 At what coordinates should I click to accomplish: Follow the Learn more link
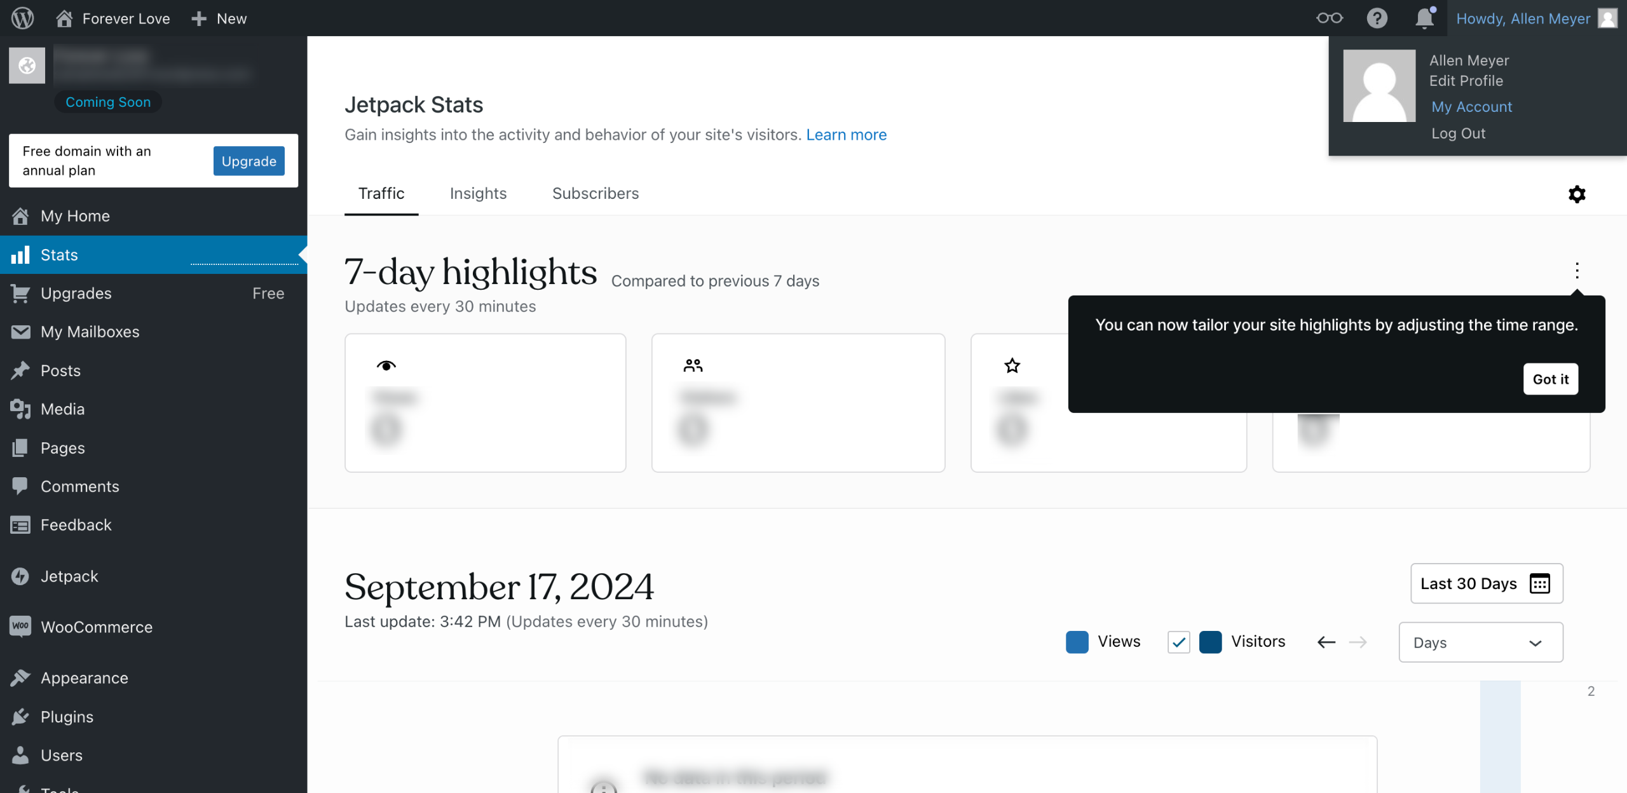tap(846, 135)
